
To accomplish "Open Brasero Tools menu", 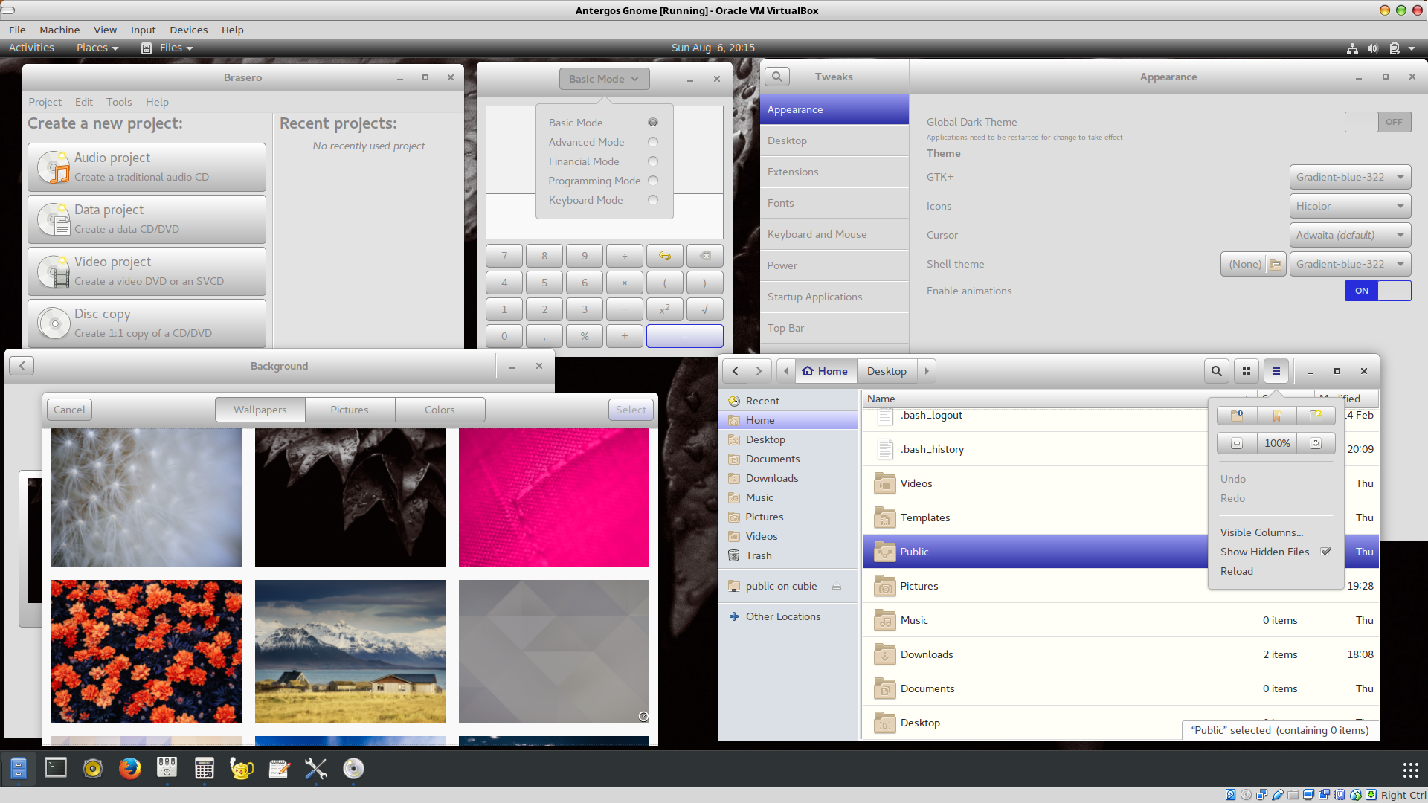I will point(119,102).
